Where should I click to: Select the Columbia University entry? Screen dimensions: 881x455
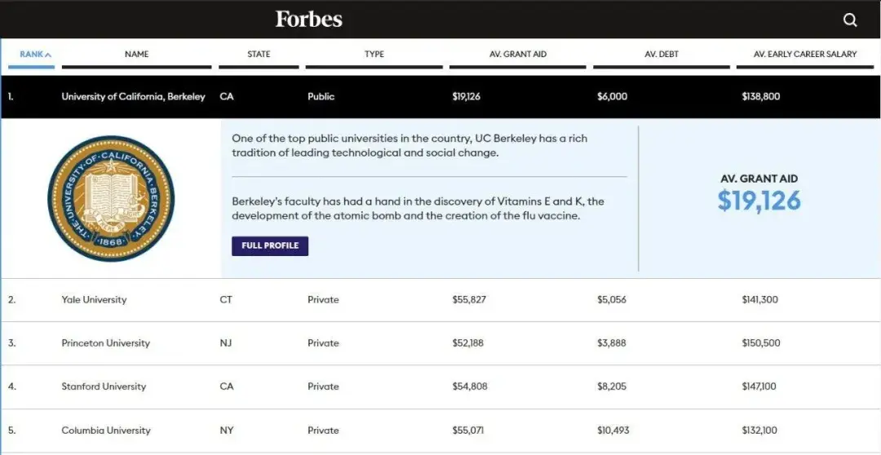click(106, 431)
